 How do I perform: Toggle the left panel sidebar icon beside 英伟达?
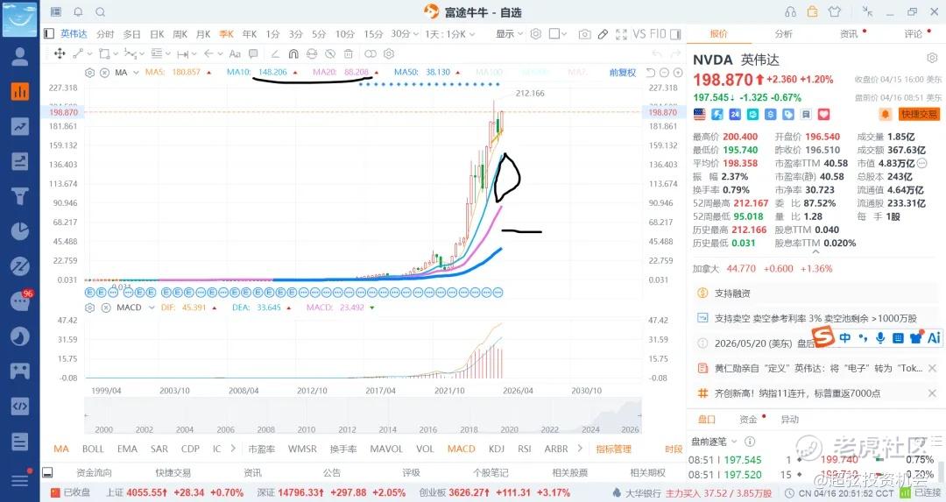(x=49, y=34)
